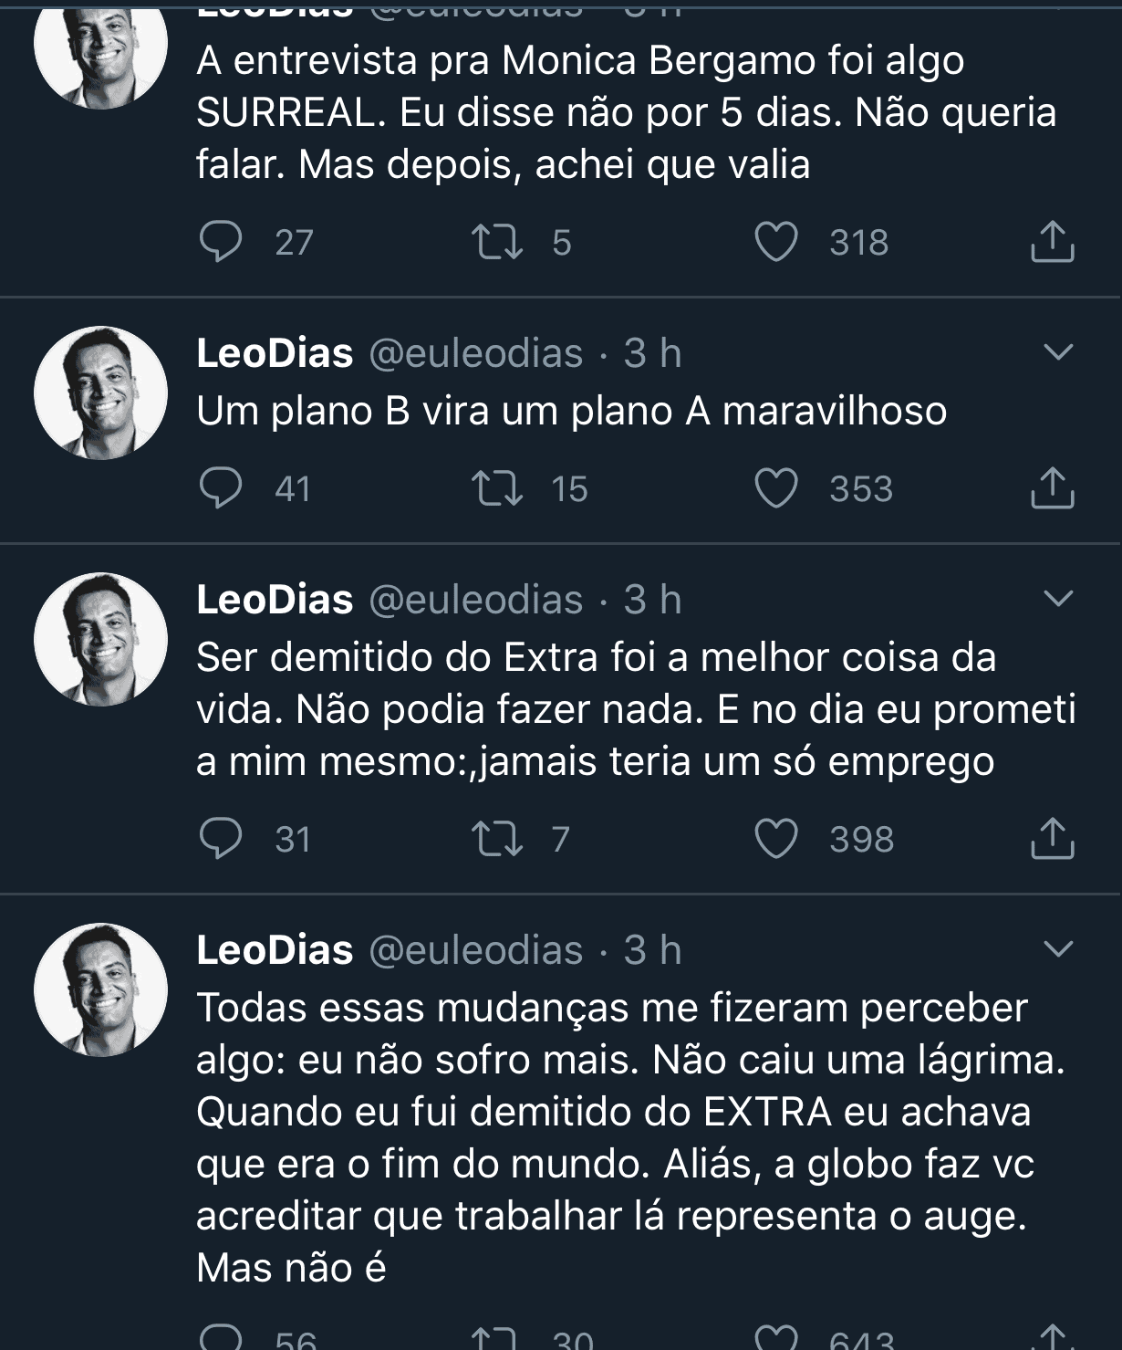Like the 'plano B vira plano A' tweet
This screenshot has width=1122, height=1350.
tap(776, 488)
